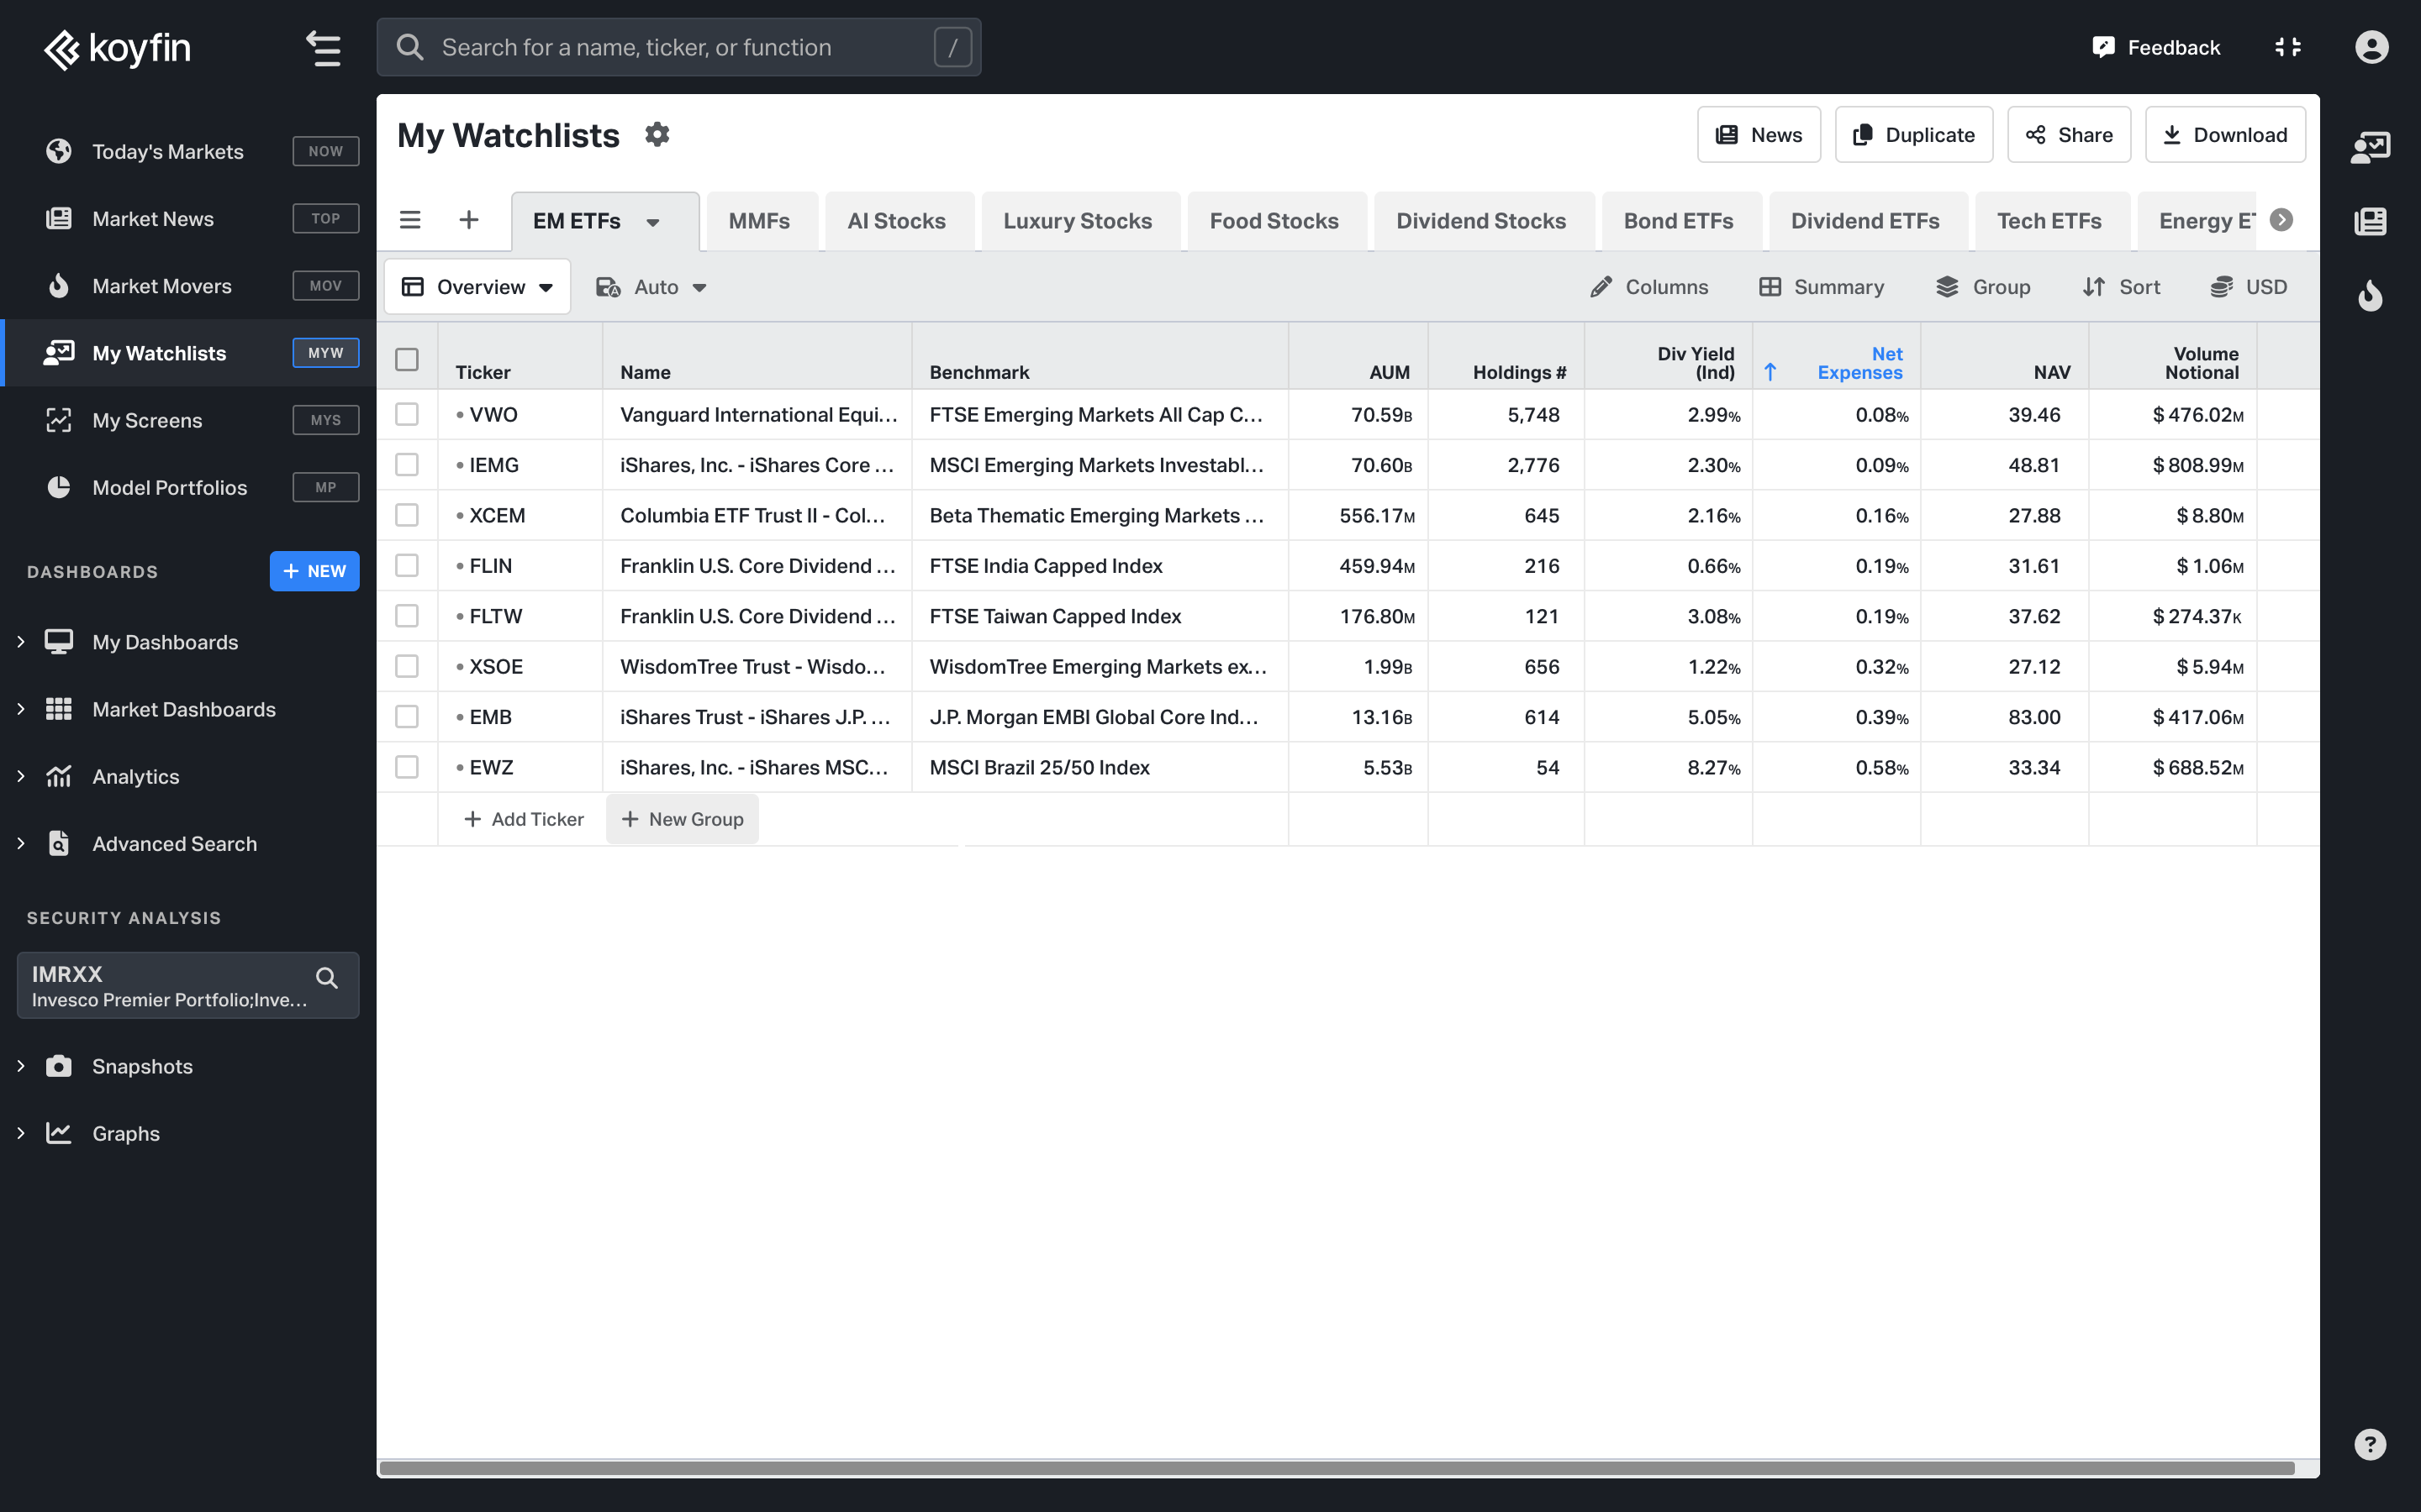The height and width of the screenshot is (1512, 2421).
Task: Click the Group layers button
Action: pos(1982,287)
